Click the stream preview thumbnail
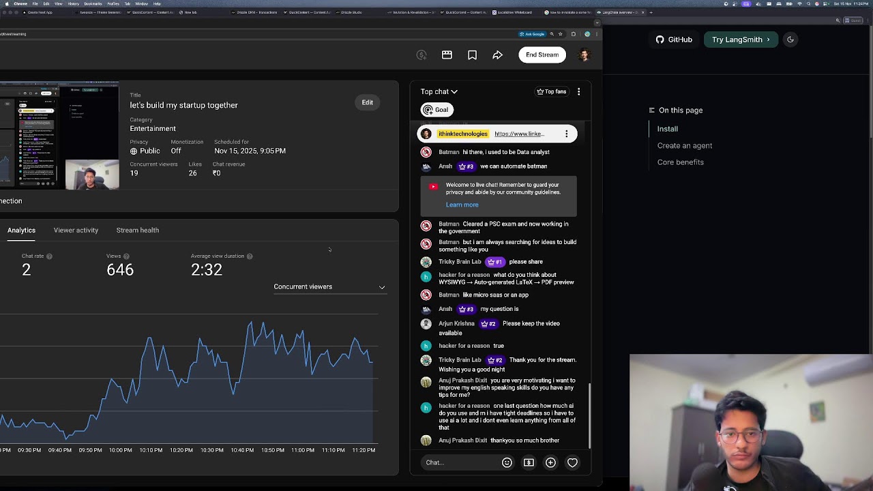The height and width of the screenshot is (491, 873). 59,136
